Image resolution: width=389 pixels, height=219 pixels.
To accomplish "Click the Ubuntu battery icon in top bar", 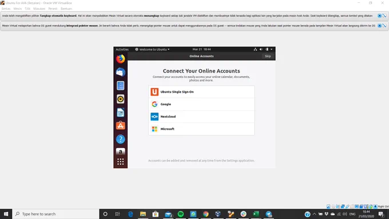I will point(267,49).
